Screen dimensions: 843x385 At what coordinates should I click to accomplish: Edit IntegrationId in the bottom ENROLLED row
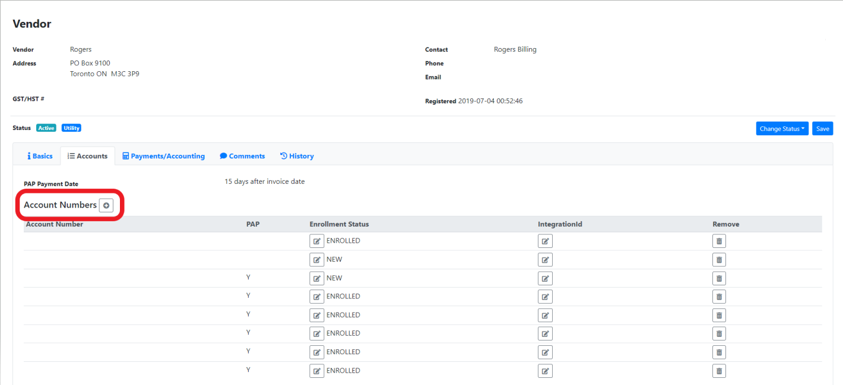click(x=545, y=371)
